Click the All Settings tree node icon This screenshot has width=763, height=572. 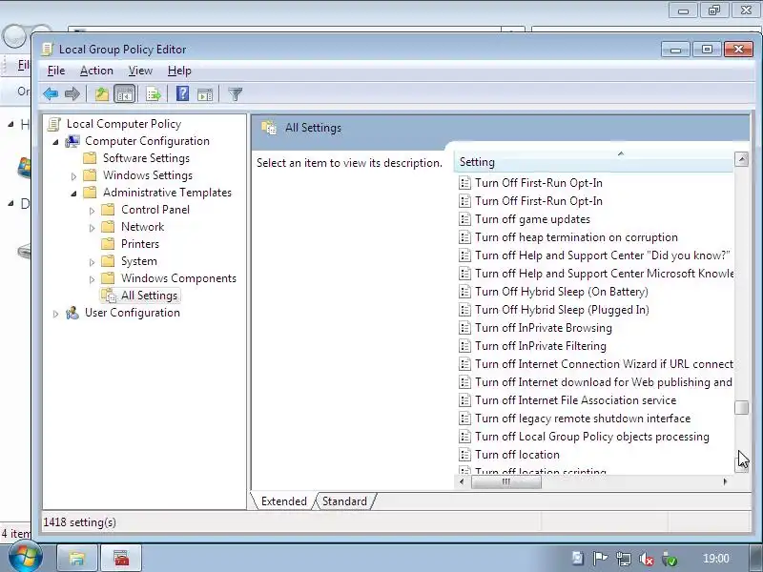[x=108, y=296]
